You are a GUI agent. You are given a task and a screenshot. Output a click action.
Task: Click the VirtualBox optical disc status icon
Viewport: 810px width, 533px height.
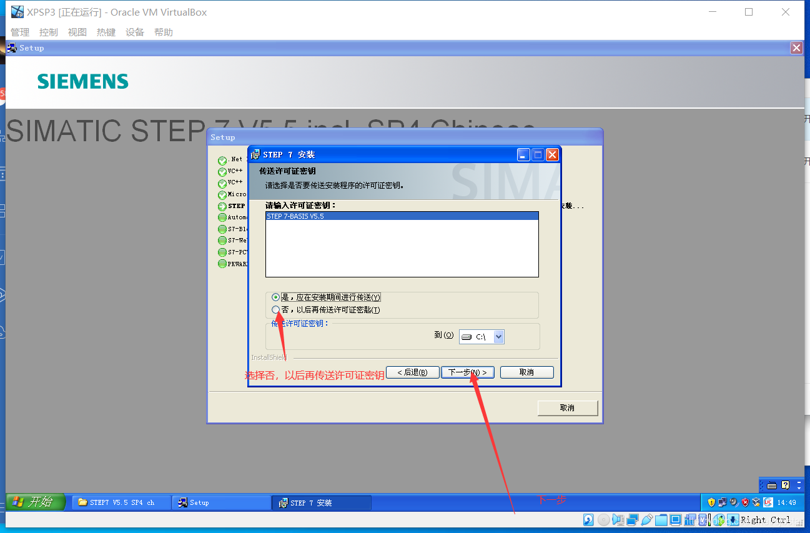603,520
